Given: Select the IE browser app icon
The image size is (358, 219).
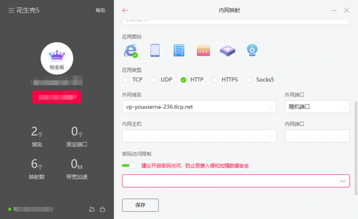Looking at the screenshot, I should 131,51.
